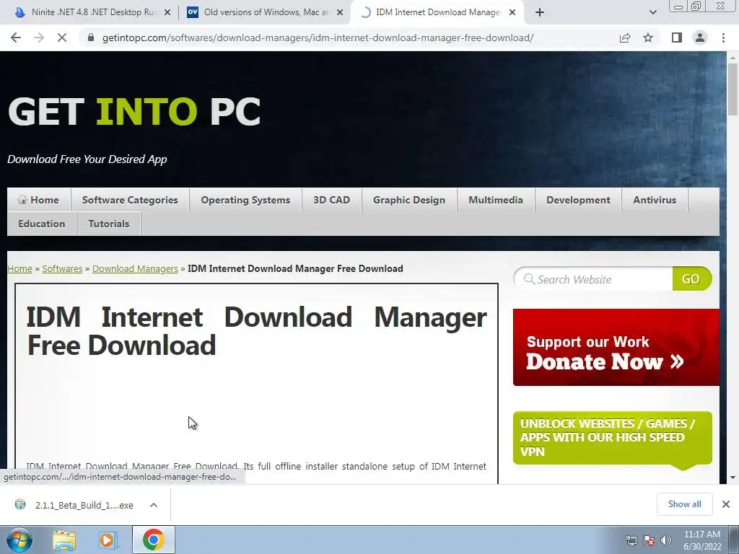Go back to the previous page
Viewport: 739px width, 554px height.
tap(16, 38)
